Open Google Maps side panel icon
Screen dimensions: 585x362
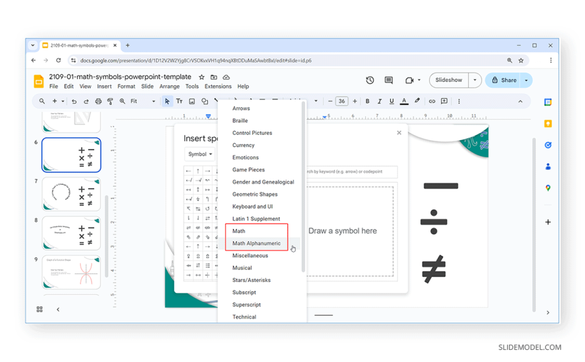548,188
